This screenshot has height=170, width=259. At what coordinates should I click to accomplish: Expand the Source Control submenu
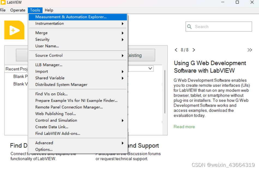click(x=78, y=56)
